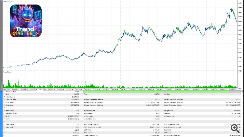Select the 'Ticks' label
Viewport: 244px width, 137px height.
(x=86, y=94)
